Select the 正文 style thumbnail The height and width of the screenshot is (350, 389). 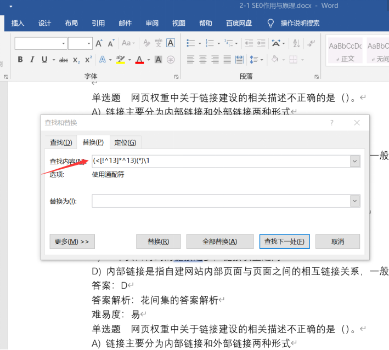point(345,50)
